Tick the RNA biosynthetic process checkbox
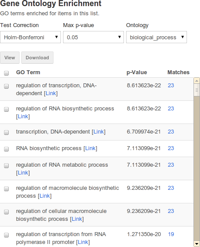The image size is (200, 247). 6,149
